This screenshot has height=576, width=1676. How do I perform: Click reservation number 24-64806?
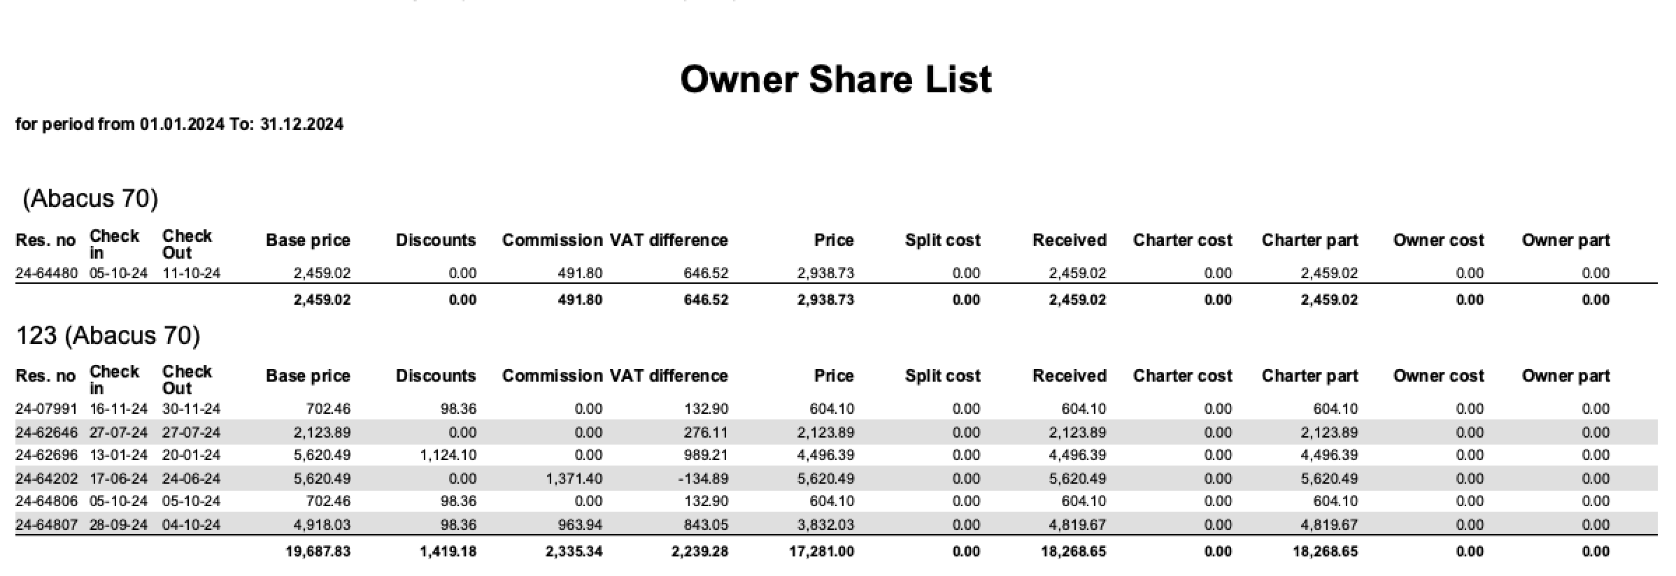[46, 501]
